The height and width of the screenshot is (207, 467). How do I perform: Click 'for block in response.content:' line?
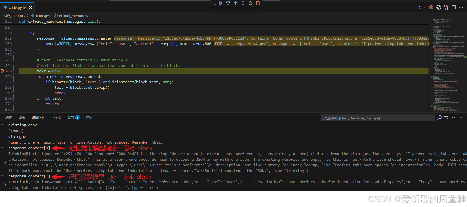[70, 77]
